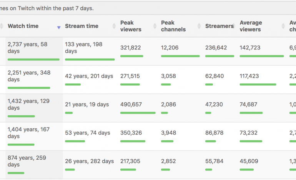Screen dimensions: 296x180
Task: Click the 874 years, 259 days cell
Action: (27, 161)
